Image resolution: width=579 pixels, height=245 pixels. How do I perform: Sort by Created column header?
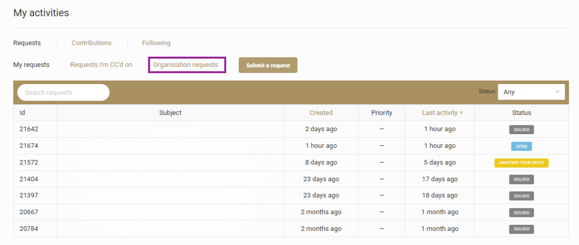coord(321,112)
